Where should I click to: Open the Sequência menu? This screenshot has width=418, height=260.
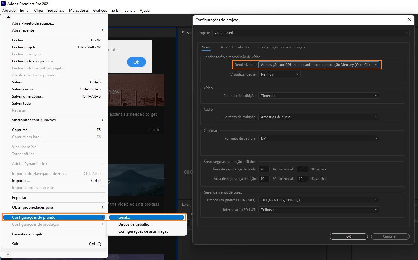click(56, 11)
